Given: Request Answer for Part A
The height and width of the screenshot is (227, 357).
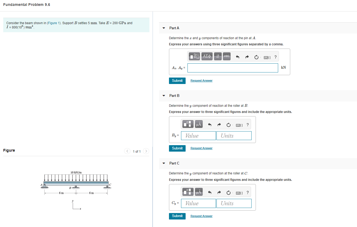Looking at the screenshot, I should click(201, 80).
